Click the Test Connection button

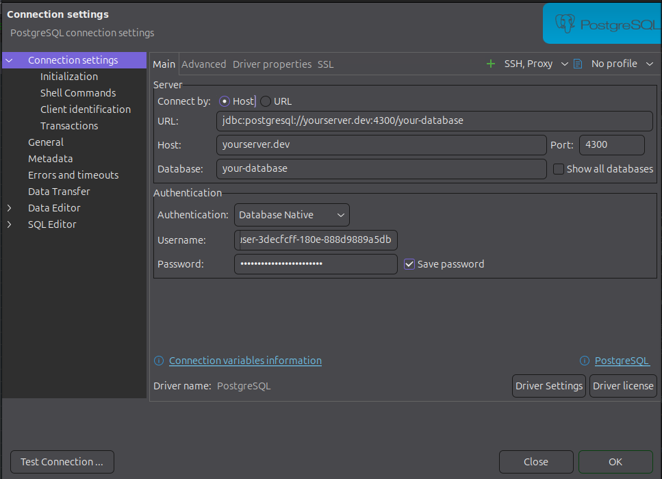pos(62,462)
